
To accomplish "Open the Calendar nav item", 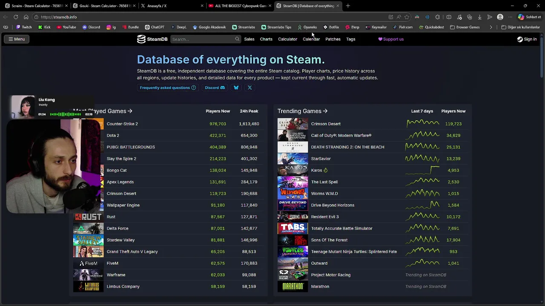I will (311, 39).
